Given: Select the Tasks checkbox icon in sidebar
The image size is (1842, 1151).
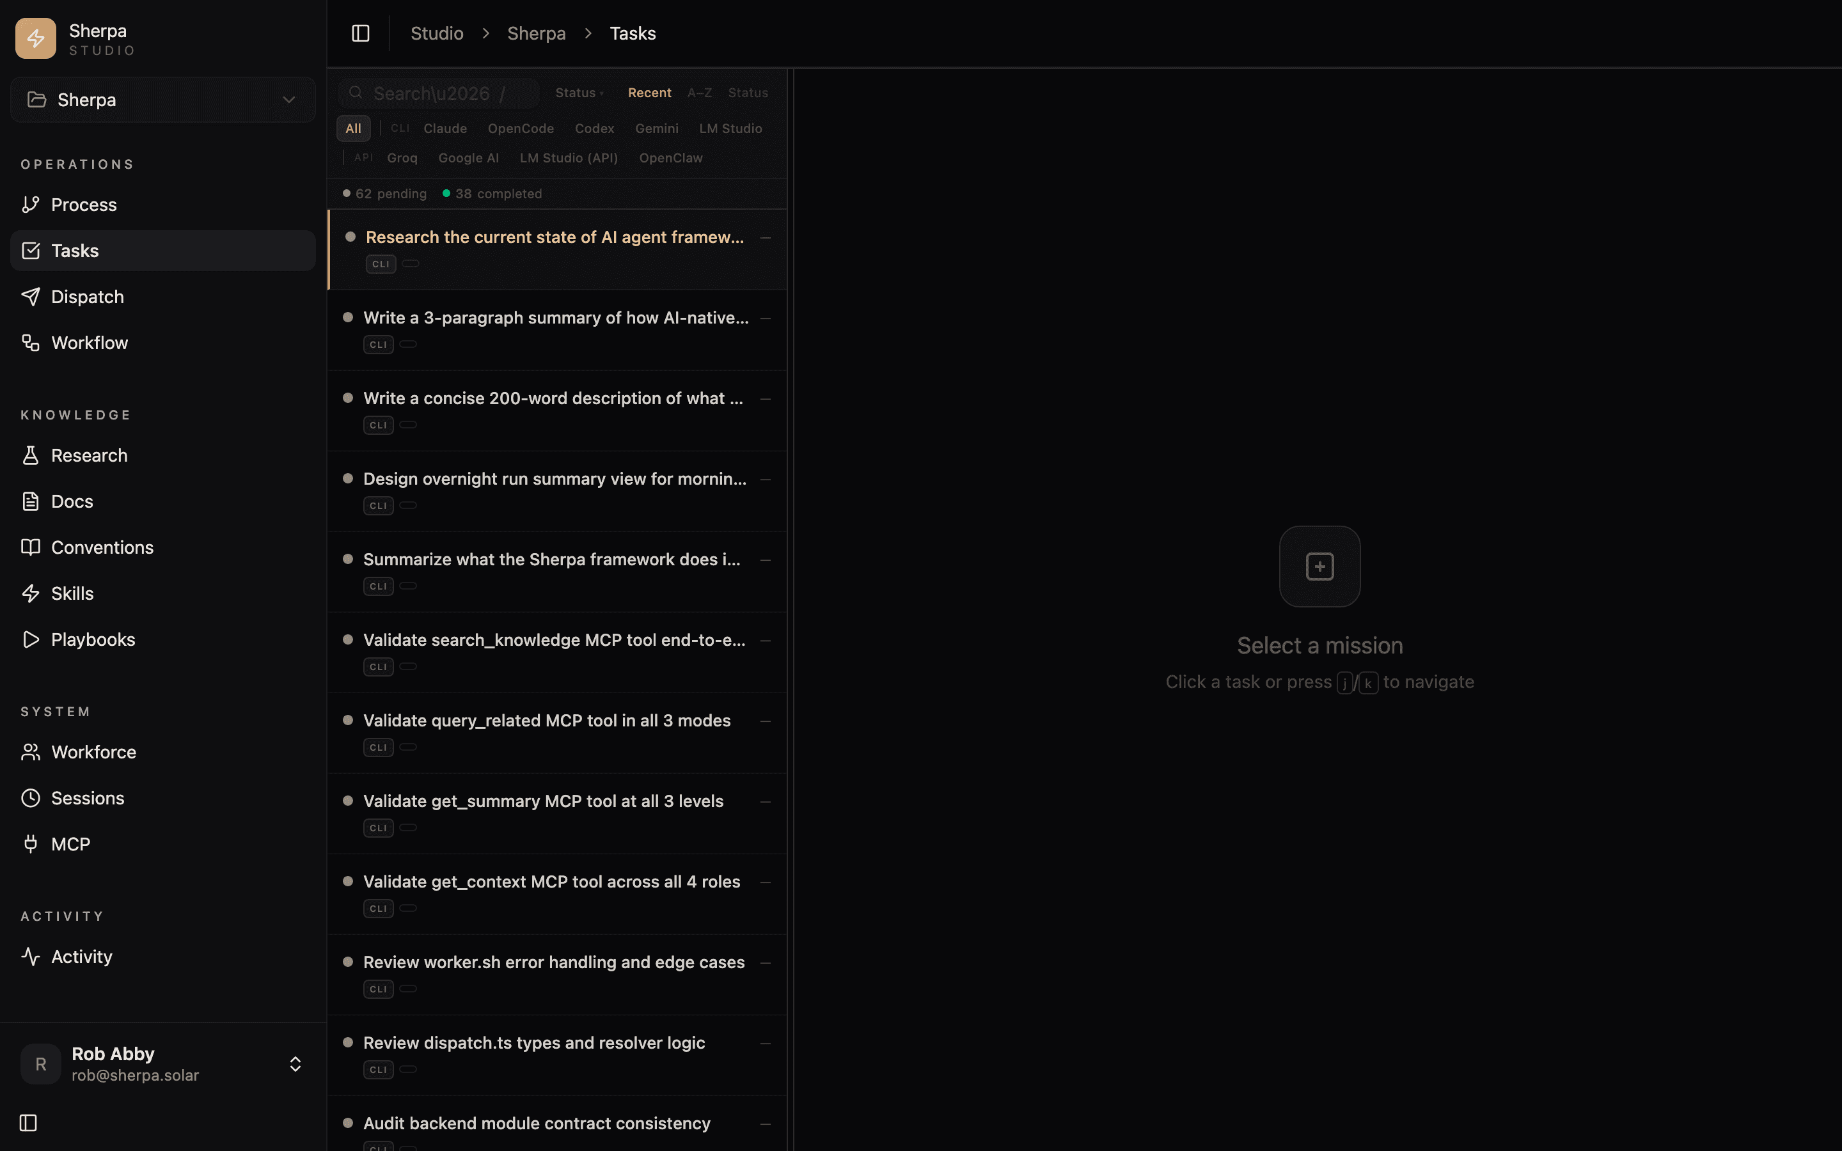Looking at the screenshot, I should pos(31,251).
